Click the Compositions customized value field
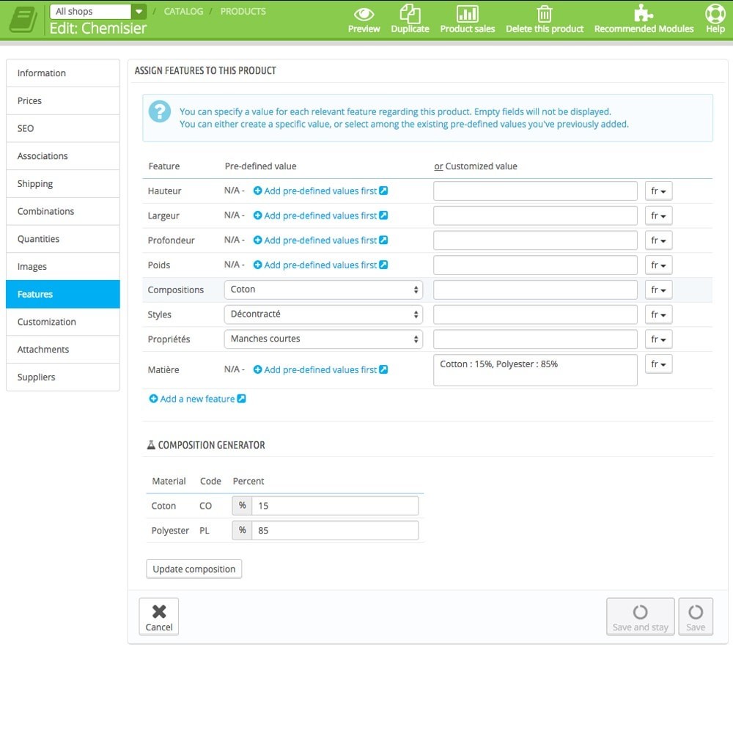Screen dimensions: 733x733 pyautogui.click(x=535, y=290)
